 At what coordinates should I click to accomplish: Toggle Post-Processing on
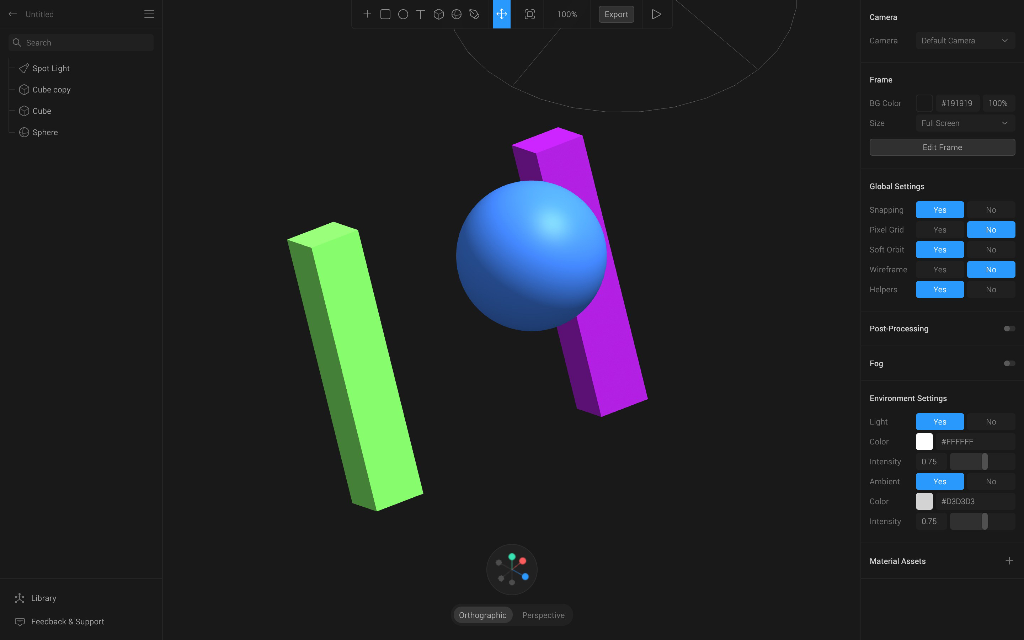pyautogui.click(x=1009, y=328)
